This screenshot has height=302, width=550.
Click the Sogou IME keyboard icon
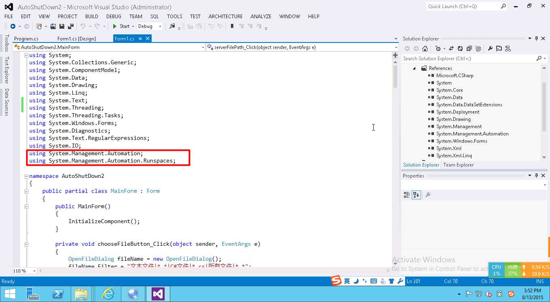374,281
